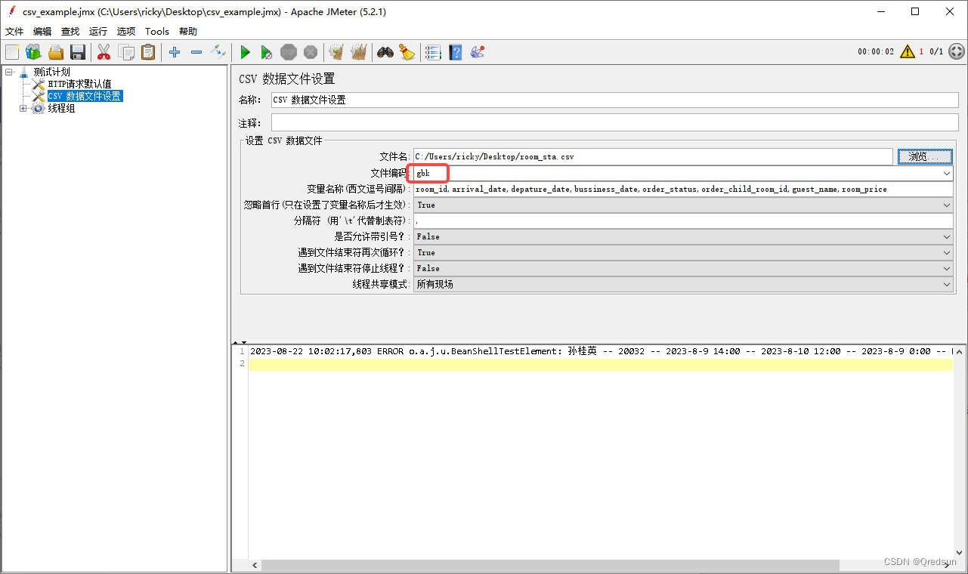Click the Cut scissors icon
The image size is (968, 574).
point(104,52)
